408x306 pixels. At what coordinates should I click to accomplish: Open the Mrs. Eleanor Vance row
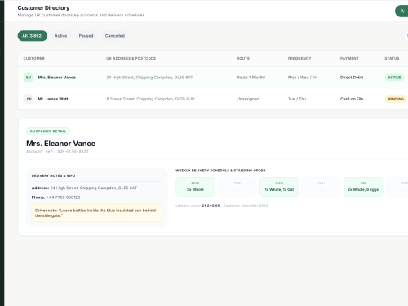(213, 78)
